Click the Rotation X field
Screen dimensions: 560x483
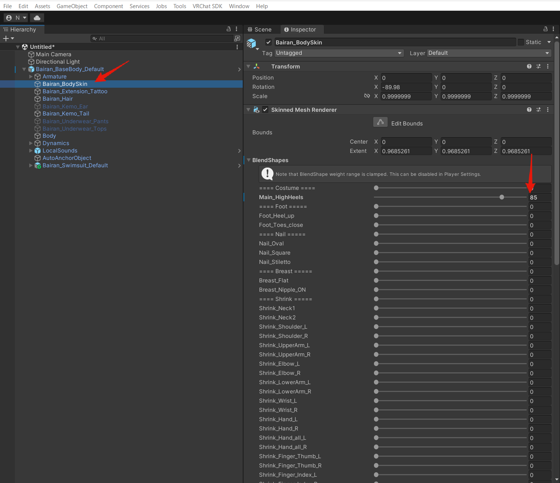click(406, 87)
